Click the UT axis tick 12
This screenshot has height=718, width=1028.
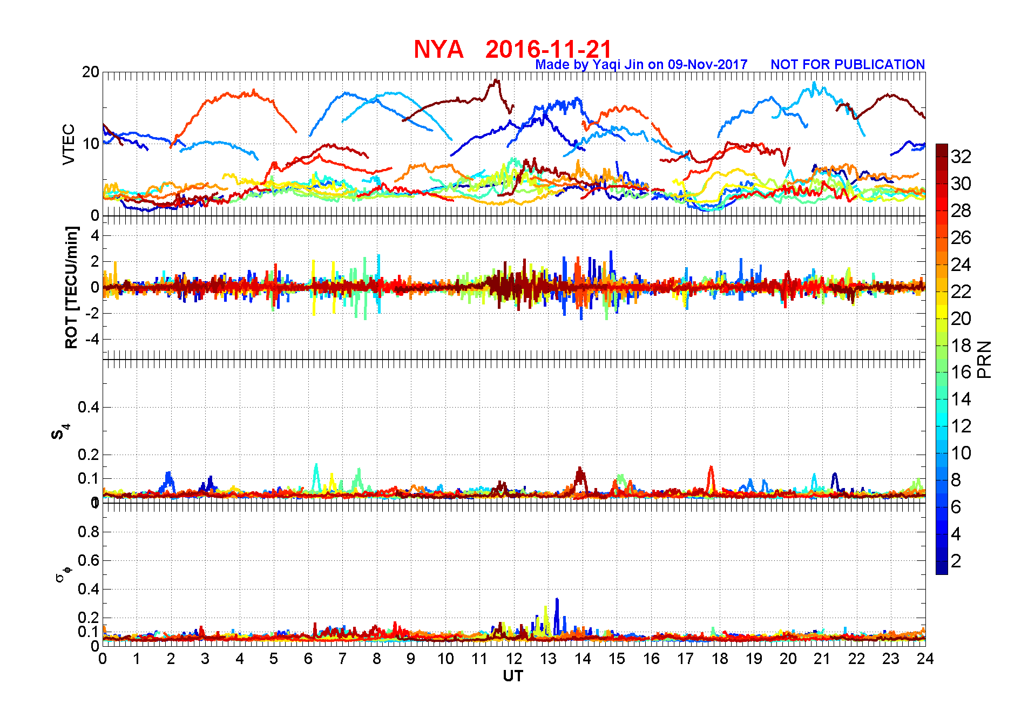click(514, 659)
